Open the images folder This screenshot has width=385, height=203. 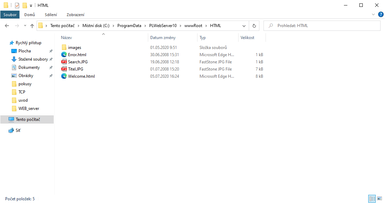pyautogui.click(x=74, y=48)
